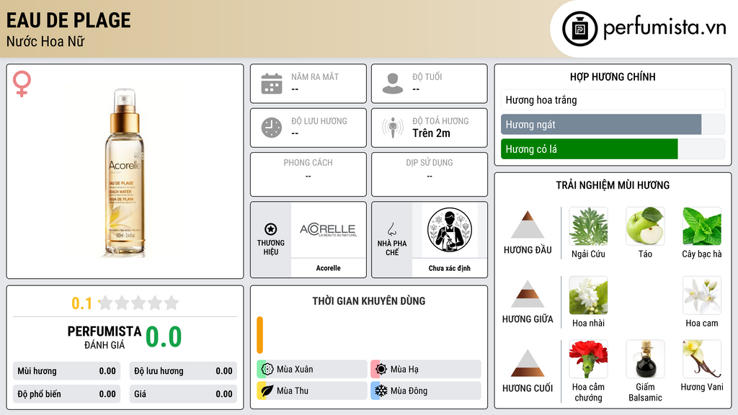Click the yellow 0.1 rating number
This screenshot has height=415, width=738.
click(x=81, y=303)
